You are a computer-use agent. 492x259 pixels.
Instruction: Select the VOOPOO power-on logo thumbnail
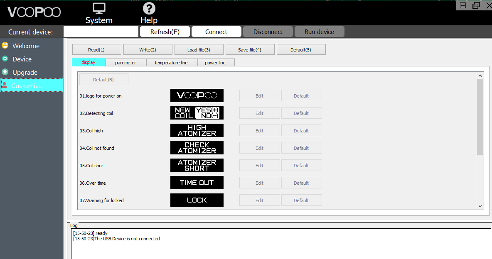[197, 95]
